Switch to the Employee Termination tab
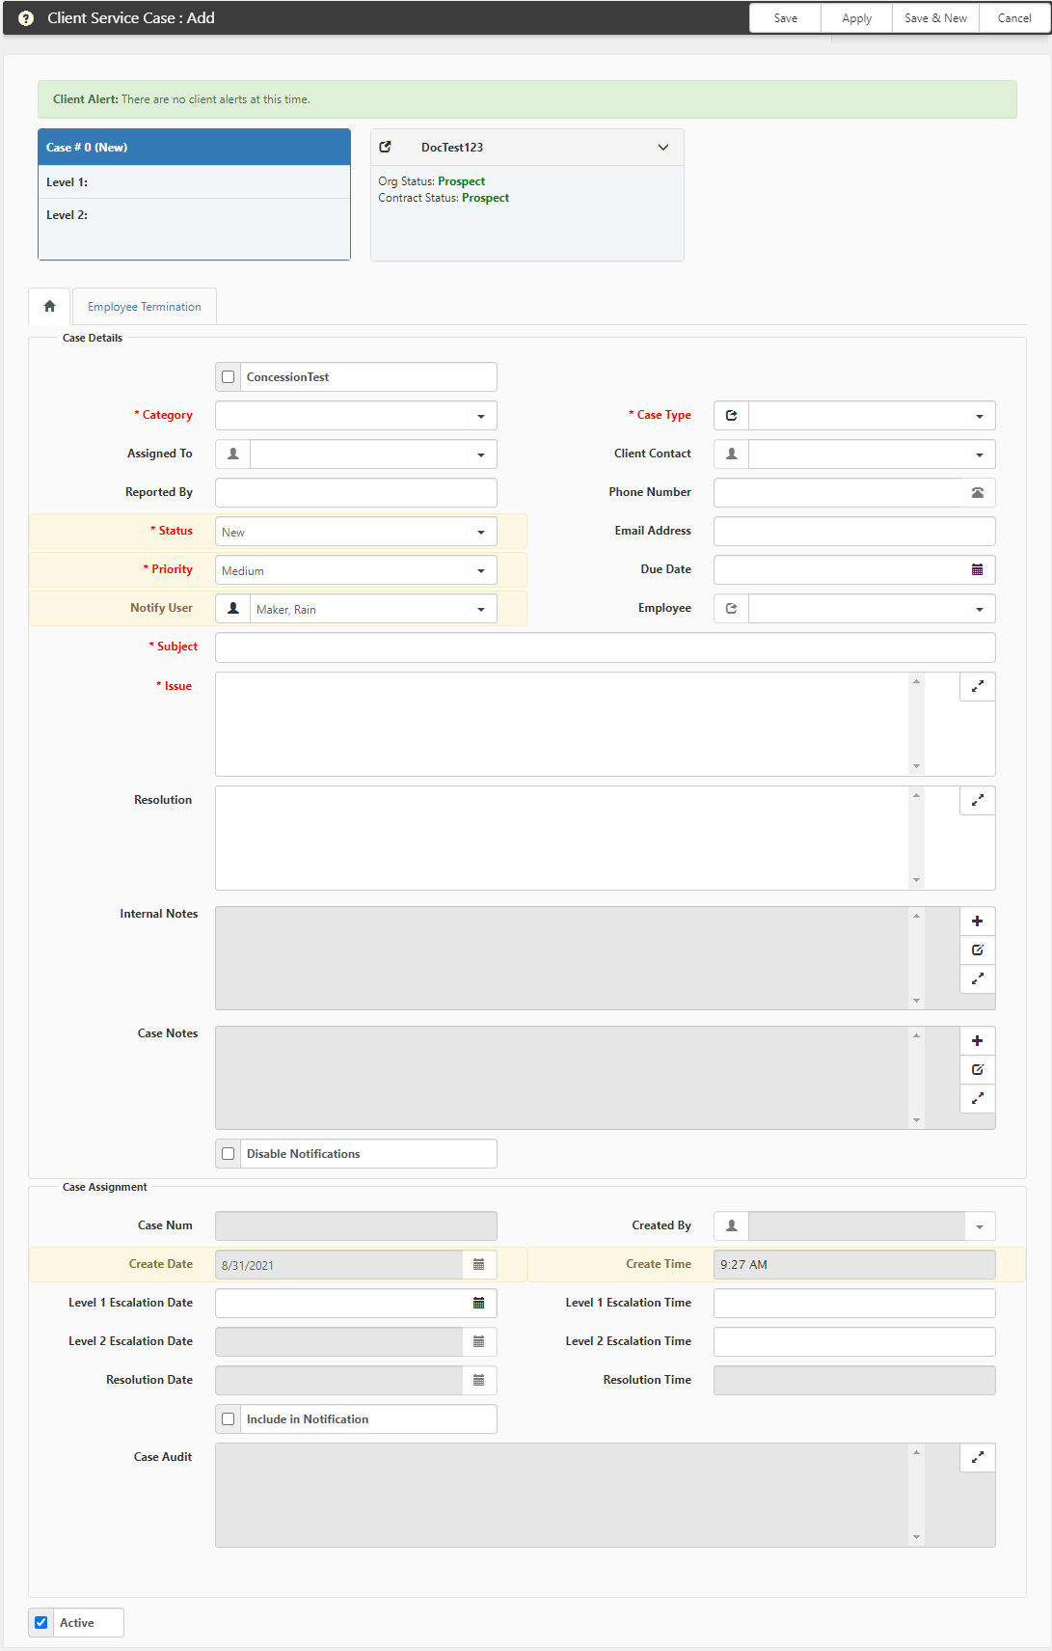 [145, 307]
